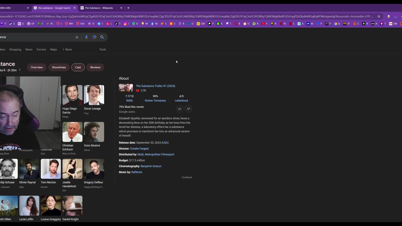Image resolution: width=402 pixels, height=226 pixels.
Task: Switch to the Forums search filter
Action: pyautogui.click(x=41, y=49)
